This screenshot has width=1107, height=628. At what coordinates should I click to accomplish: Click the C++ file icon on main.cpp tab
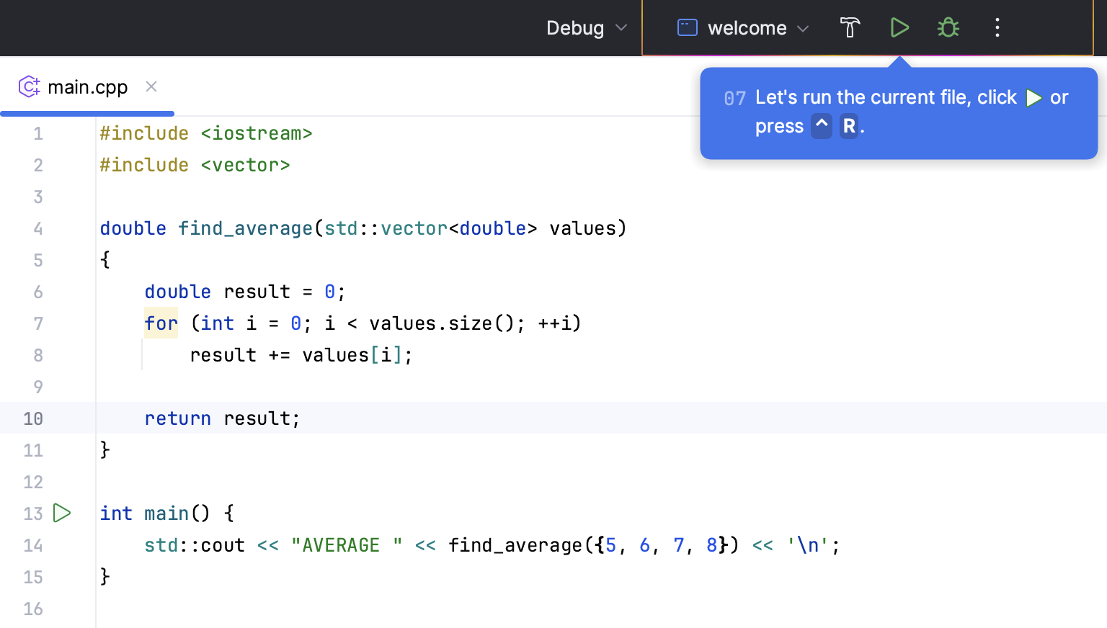(29, 87)
